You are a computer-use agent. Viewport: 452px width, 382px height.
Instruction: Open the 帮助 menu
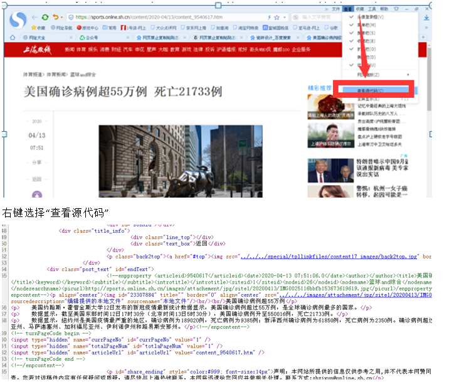(x=384, y=9)
